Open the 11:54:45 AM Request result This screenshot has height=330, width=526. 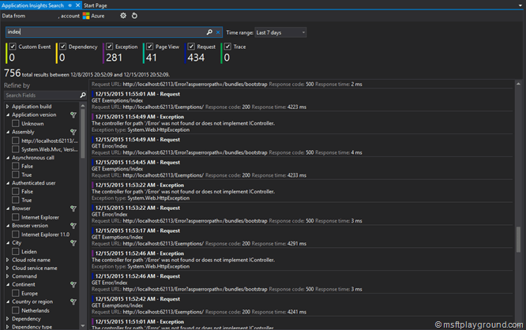tap(302, 169)
